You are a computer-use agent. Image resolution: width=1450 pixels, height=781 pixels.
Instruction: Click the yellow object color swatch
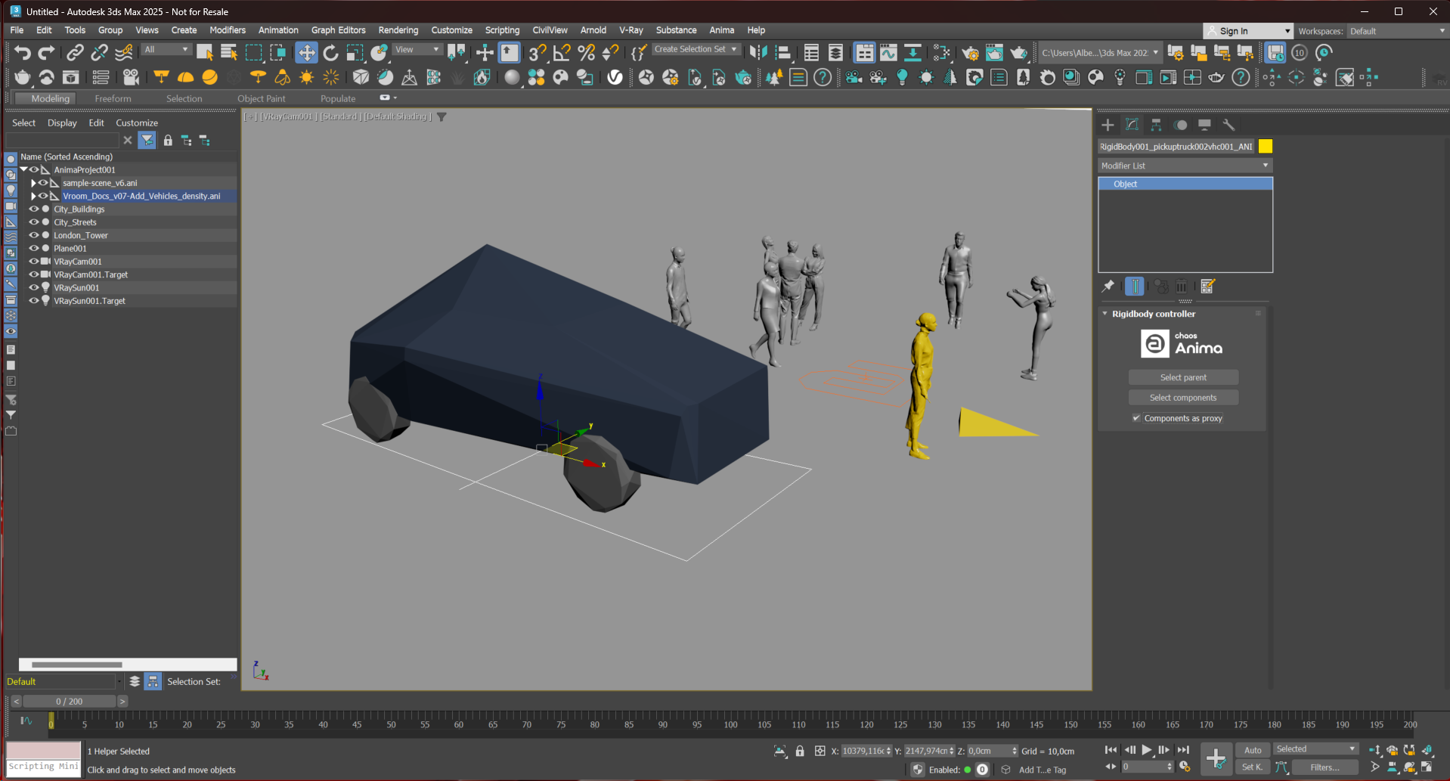(1266, 146)
